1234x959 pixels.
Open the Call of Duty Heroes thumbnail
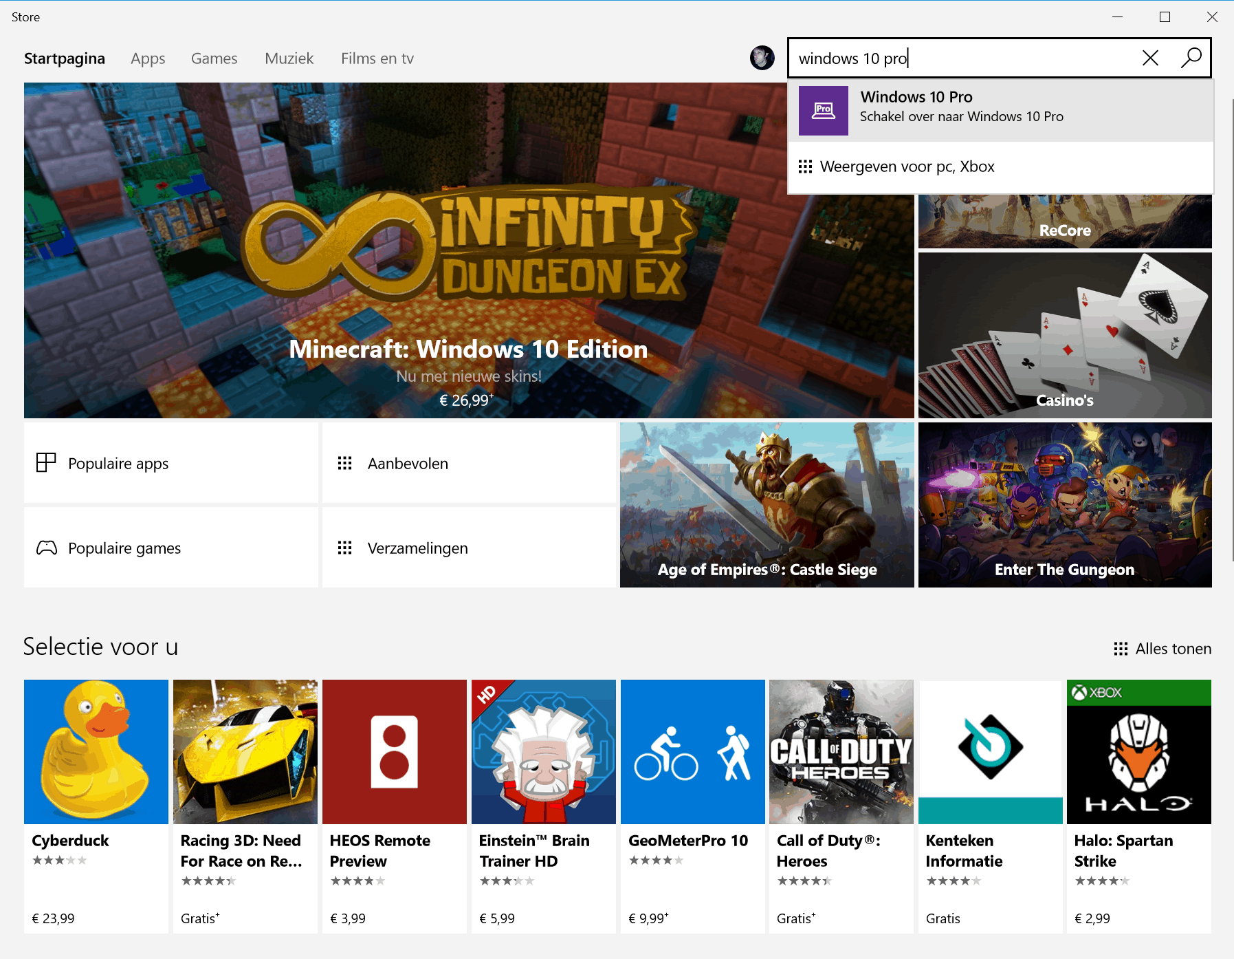841,751
